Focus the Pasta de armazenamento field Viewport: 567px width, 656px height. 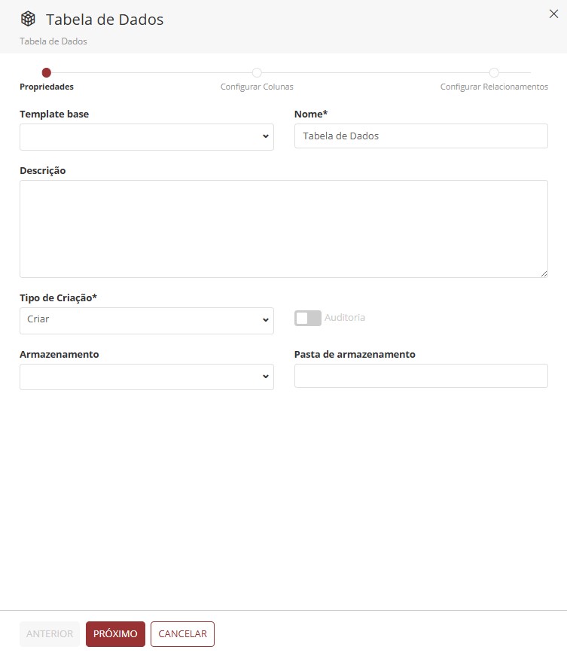point(421,376)
